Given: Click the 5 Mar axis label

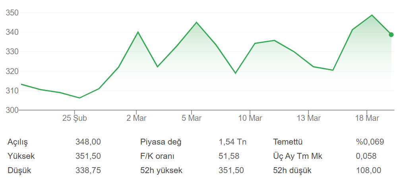Looking at the screenshot, I should point(192,118).
